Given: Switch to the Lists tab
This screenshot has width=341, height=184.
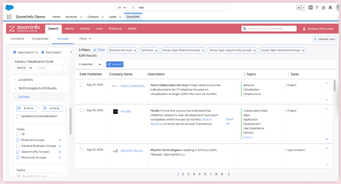Looking at the screenshot, I should 99,29.
